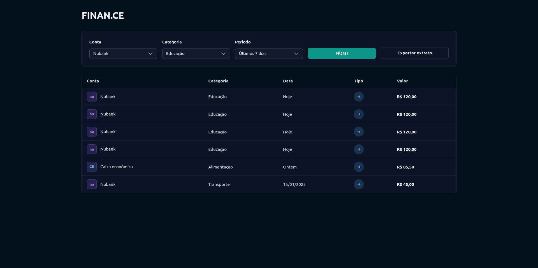Click the arrow icon in the first Educação row
538x268 pixels.
coord(359,97)
